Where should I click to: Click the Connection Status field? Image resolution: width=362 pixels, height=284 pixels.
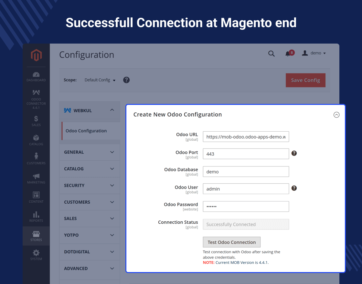pyautogui.click(x=246, y=224)
